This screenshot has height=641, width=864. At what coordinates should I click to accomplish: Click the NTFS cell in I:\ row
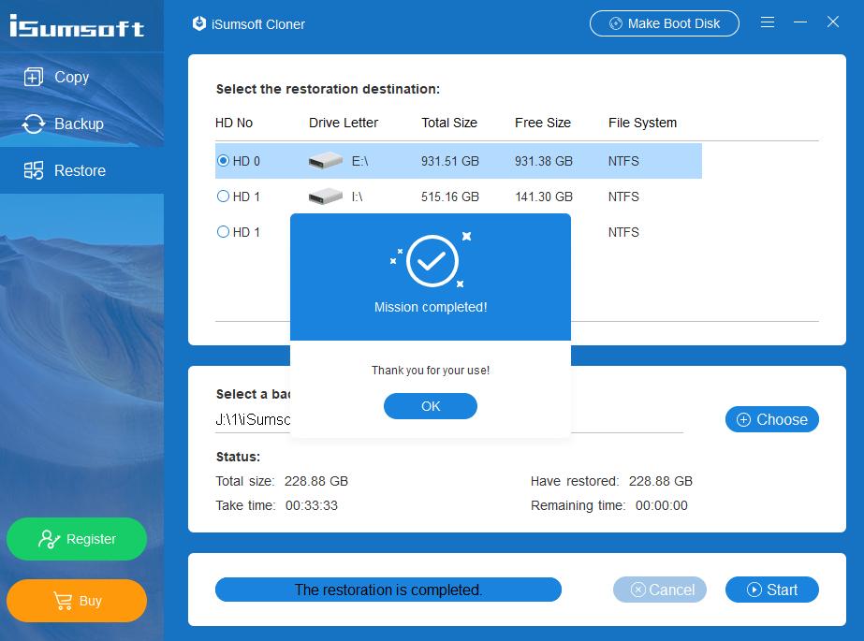tap(623, 197)
